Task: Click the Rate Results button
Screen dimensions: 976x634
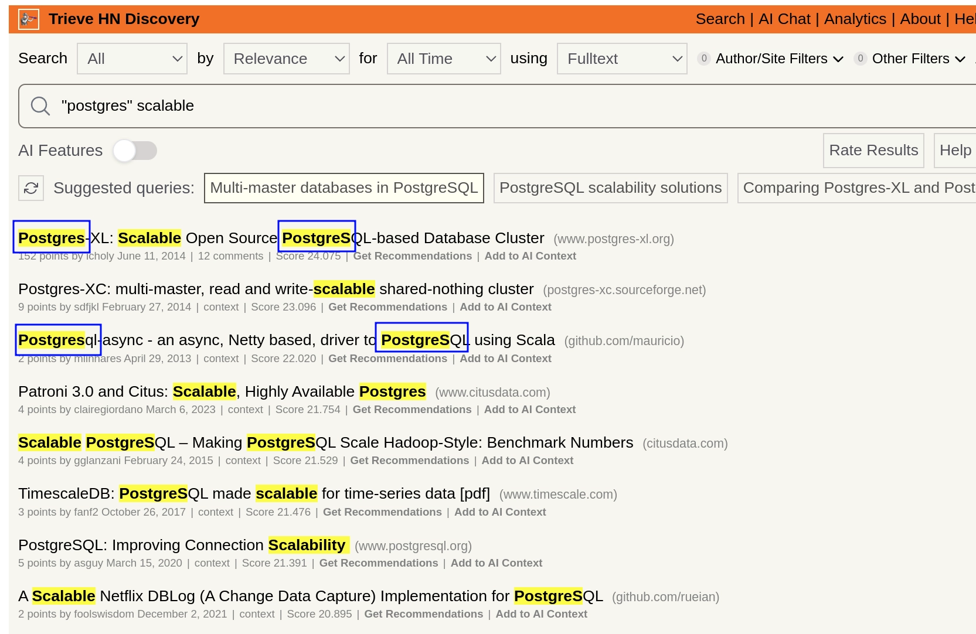Action: [874, 151]
